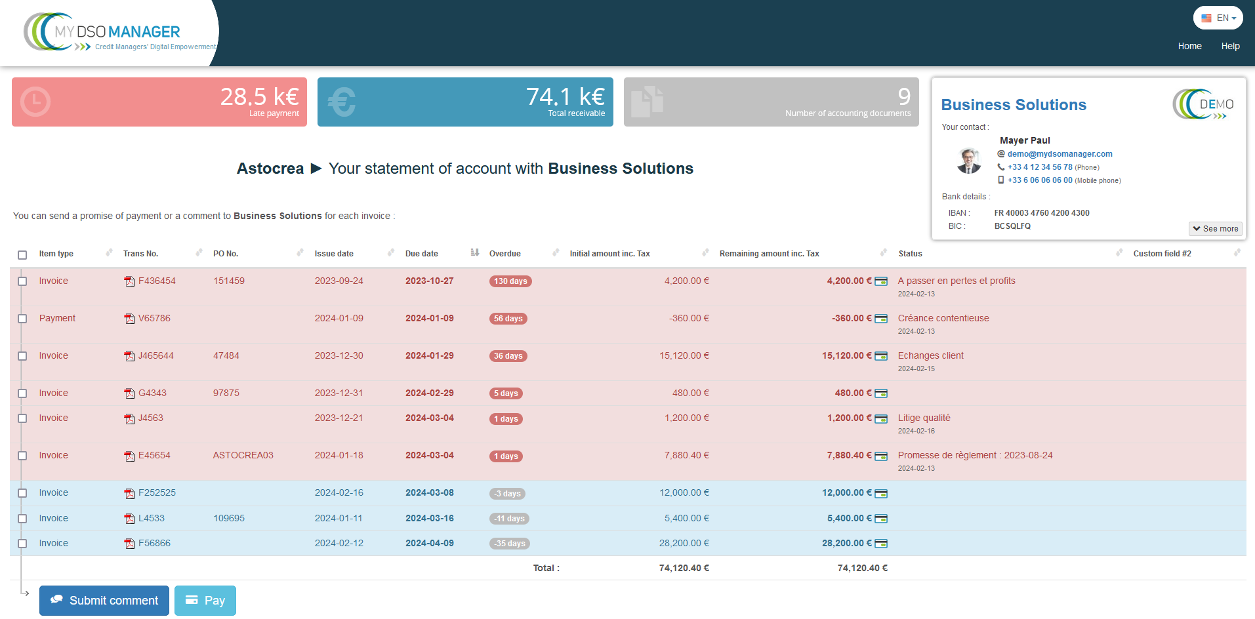Click card payment icon beside 12,000.00 € remaining
This screenshot has height=619, width=1255.
click(881, 493)
